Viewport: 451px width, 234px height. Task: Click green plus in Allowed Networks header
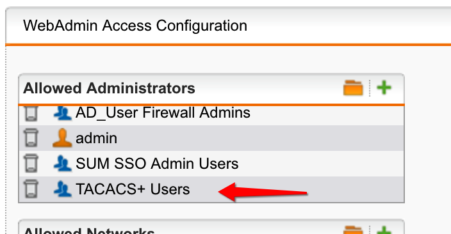click(x=384, y=230)
